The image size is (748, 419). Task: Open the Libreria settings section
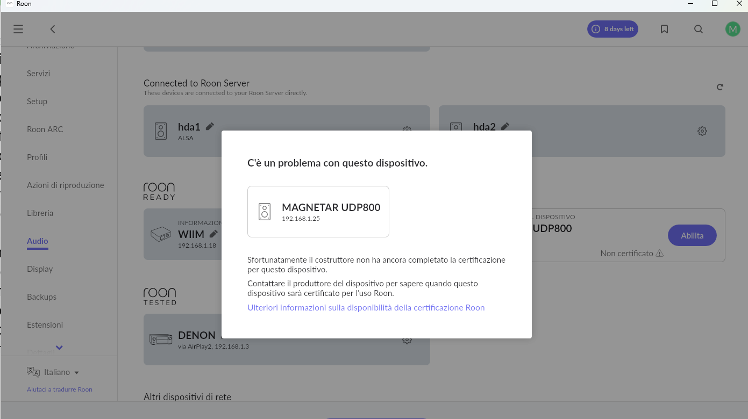coord(40,213)
